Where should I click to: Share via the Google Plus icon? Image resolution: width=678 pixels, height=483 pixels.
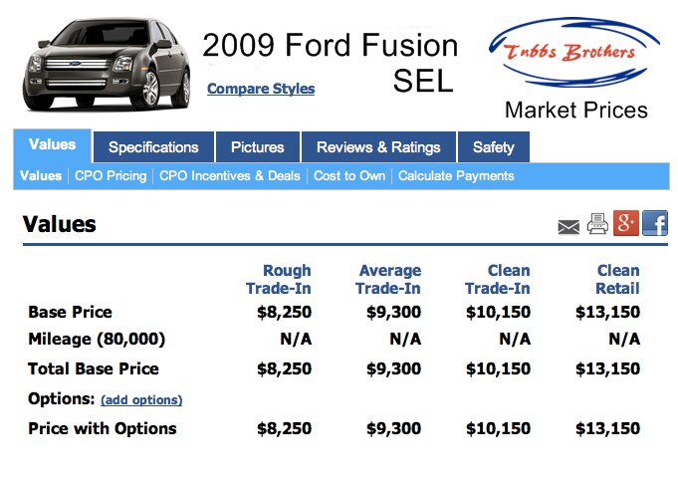coord(625,223)
